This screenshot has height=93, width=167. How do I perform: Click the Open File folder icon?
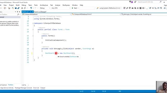click(13, 8)
